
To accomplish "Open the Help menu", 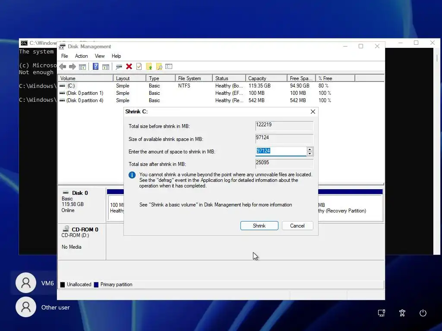I will coord(116,56).
